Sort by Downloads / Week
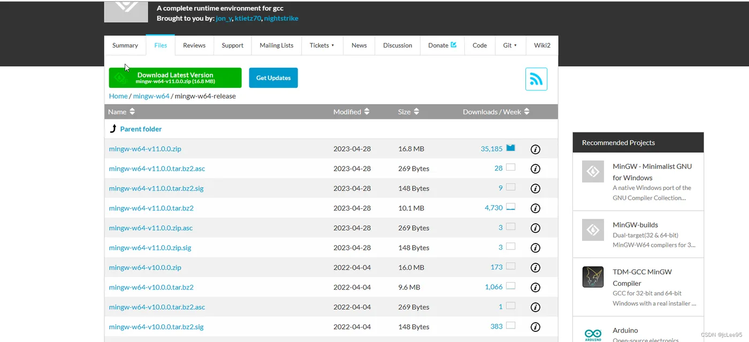Image resolution: width=749 pixels, height=342 pixels. 496,112
